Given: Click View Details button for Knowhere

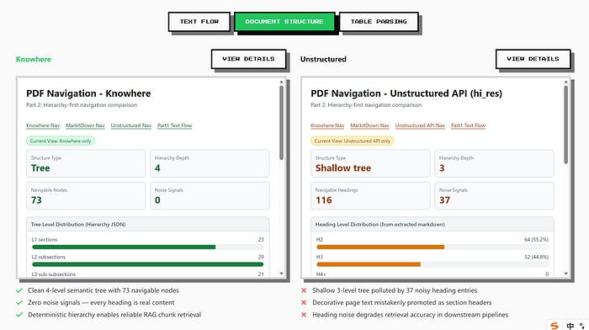Looking at the screenshot, I should point(249,59).
